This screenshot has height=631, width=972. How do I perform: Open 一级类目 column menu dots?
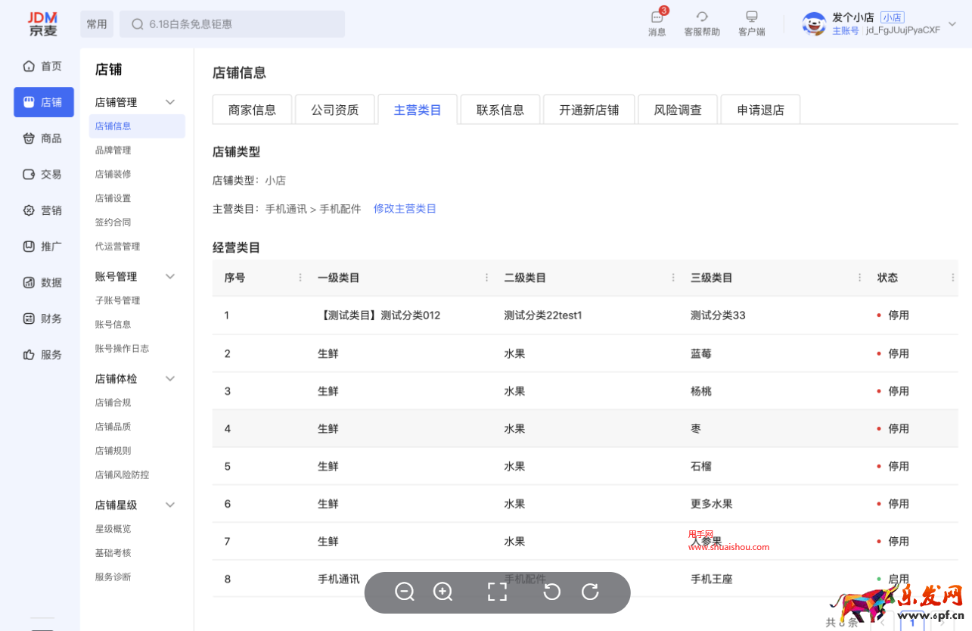click(486, 278)
